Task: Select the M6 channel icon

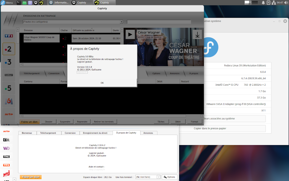Action: coord(8,101)
